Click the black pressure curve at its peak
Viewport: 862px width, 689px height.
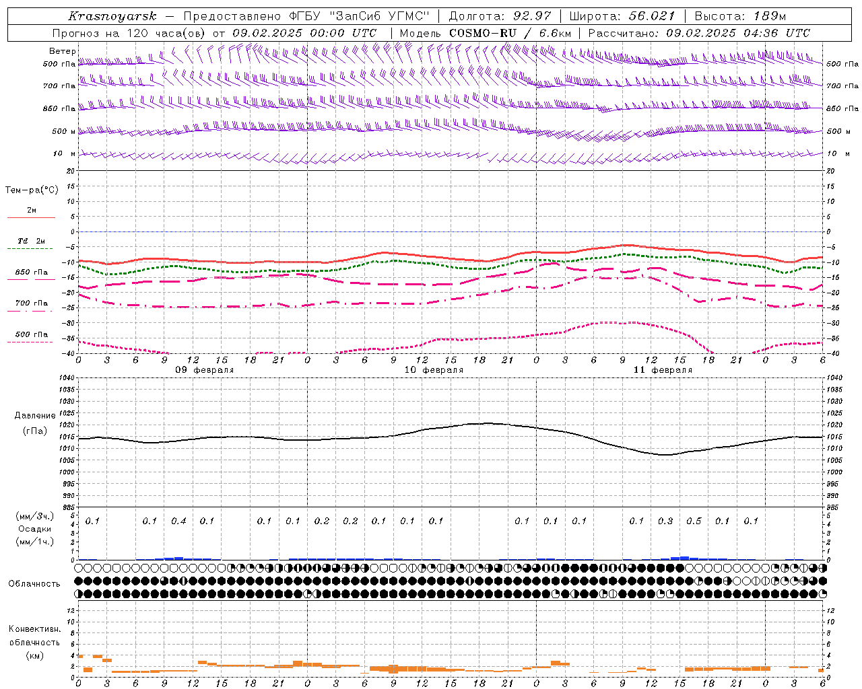point(488,423)
